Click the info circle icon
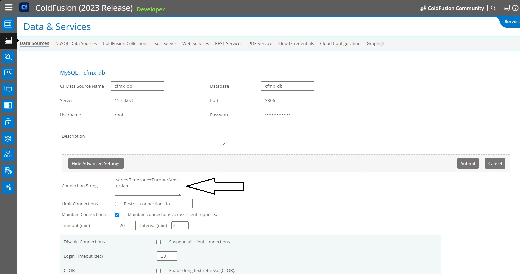This screenshot has width=520, height=274. click(515, 8)
